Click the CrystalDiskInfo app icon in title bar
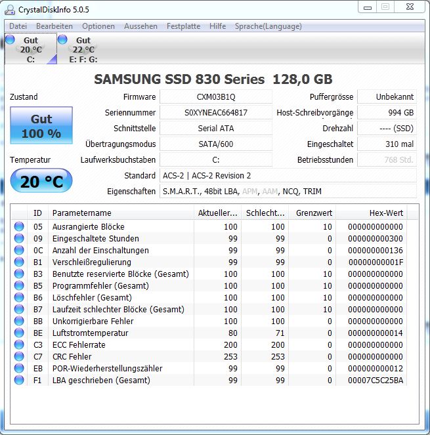This screenshot has width=430, height=435. click(x=10, y=10)
